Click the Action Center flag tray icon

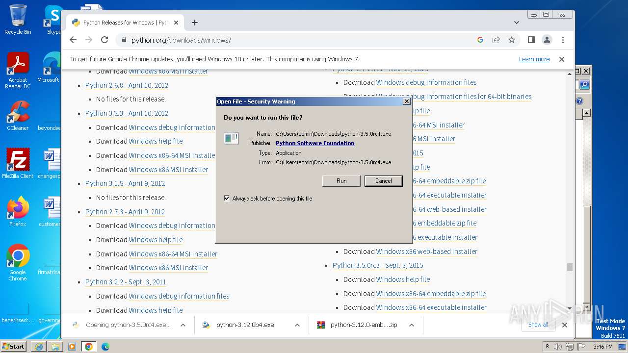pos(581,347)
